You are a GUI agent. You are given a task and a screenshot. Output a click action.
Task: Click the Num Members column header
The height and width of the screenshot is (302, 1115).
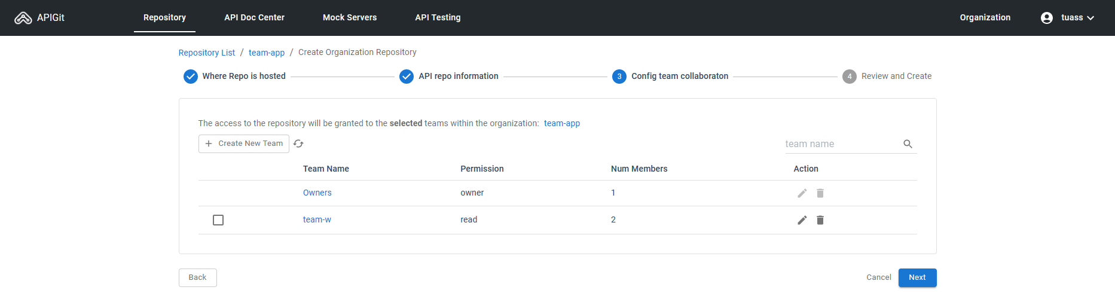click(x=639, y=169)
